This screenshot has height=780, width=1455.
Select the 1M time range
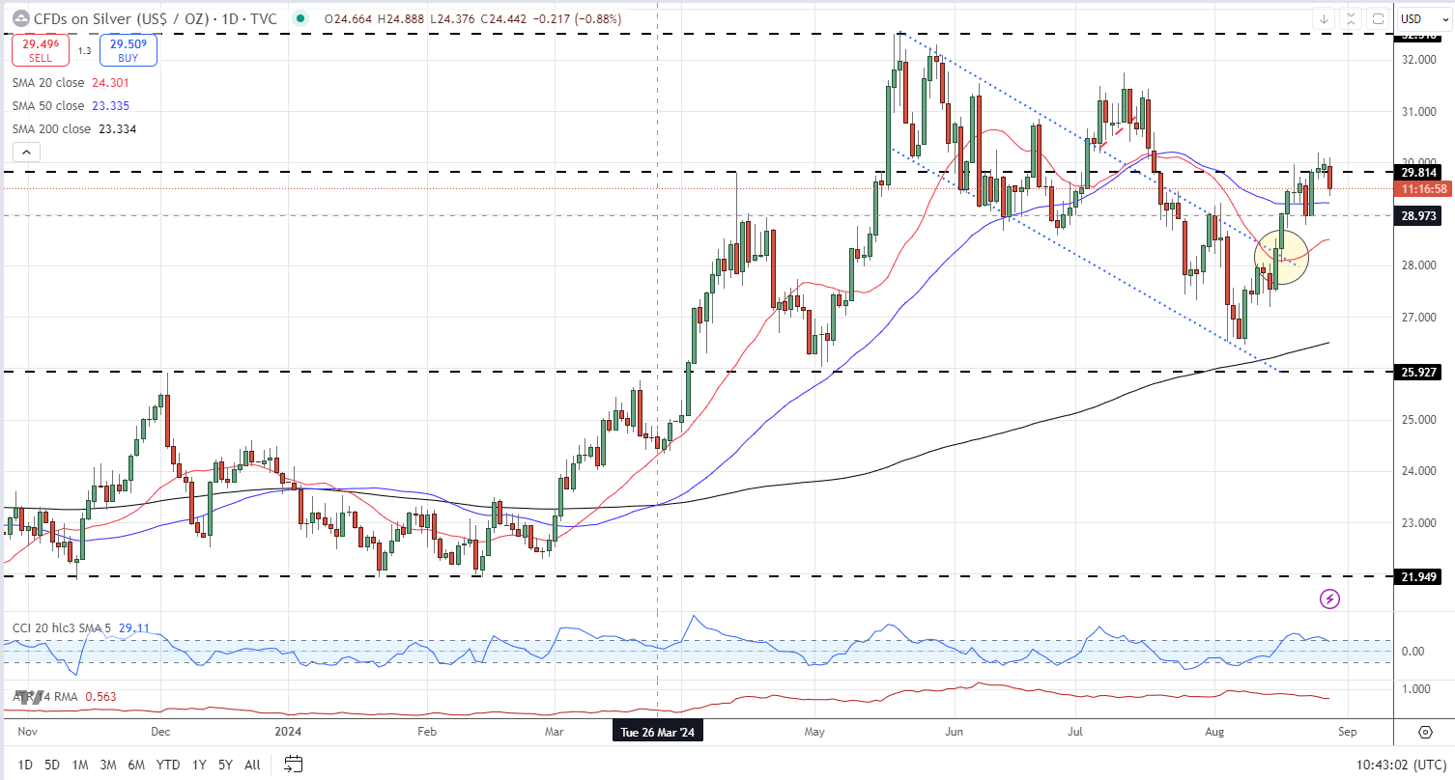pyautogui.click(x=80, y=765)
